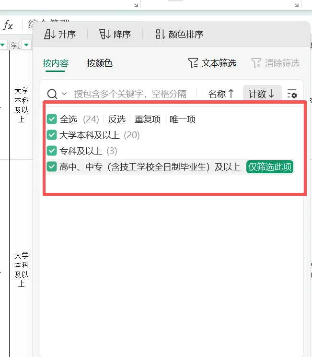Click the search magnifier icon
The image size is (312, 357).
coord(52,94)
